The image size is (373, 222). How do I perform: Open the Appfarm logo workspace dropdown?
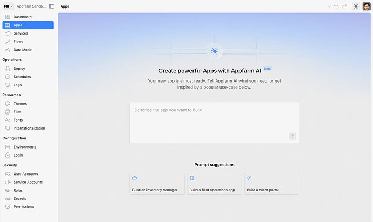[8, 6]
